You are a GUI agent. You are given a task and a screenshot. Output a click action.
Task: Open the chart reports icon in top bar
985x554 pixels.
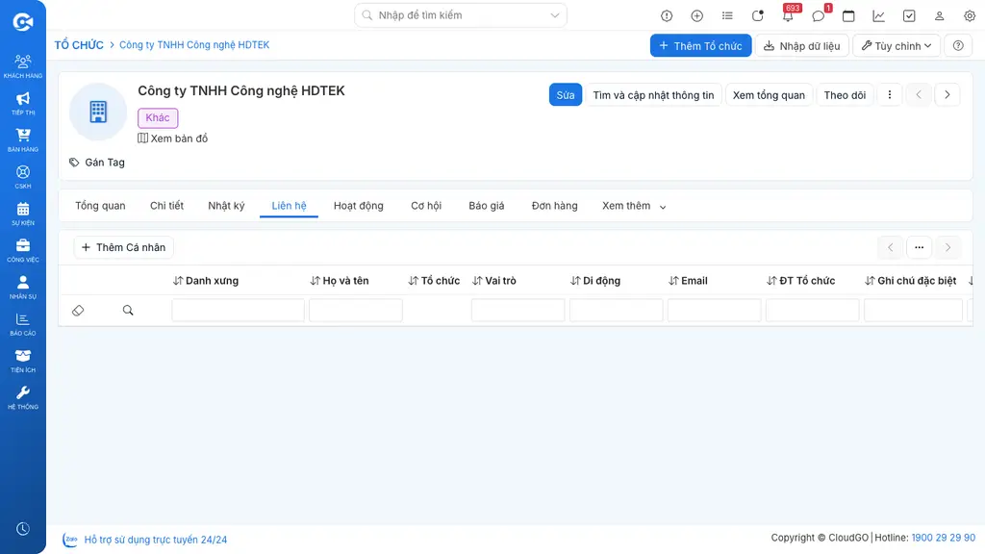[x=878, y=15]
